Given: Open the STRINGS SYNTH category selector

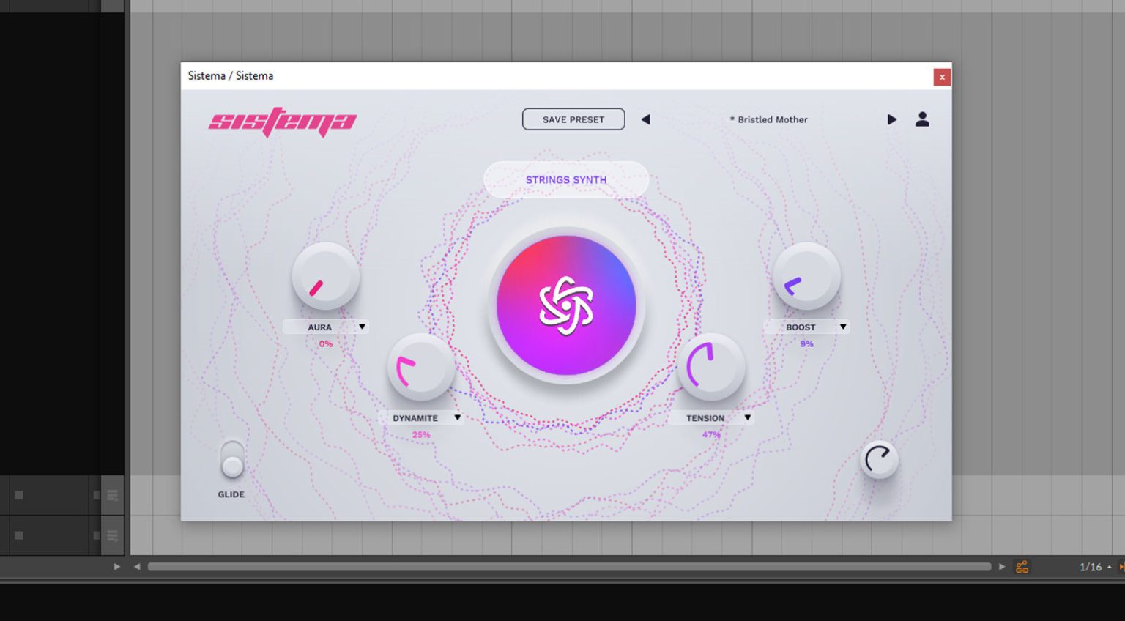Looking at the screenshot, I should (566, 179).
